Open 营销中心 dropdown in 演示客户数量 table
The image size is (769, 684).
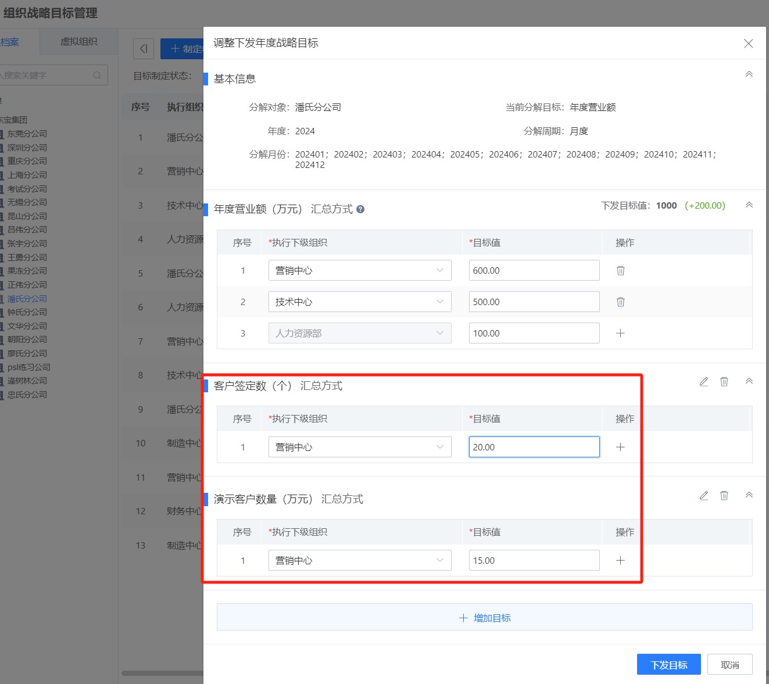(359, 561)
